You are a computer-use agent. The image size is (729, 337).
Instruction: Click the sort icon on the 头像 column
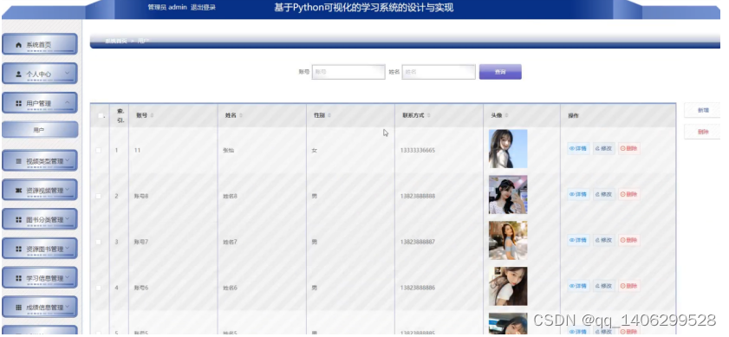507,115
